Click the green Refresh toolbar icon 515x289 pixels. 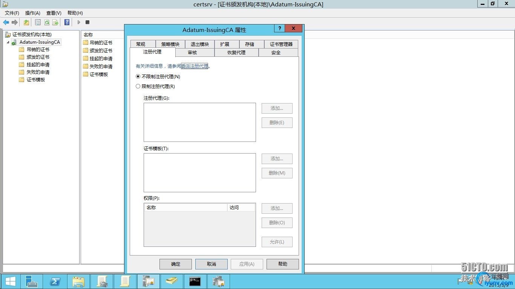pos(47,22)
